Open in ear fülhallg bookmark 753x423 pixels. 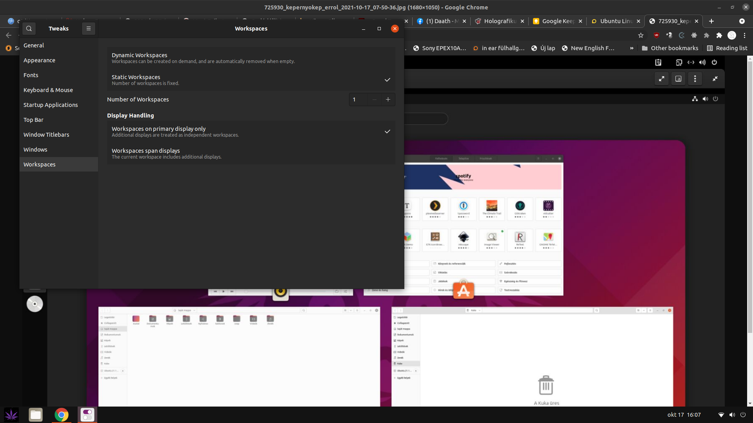498,48
